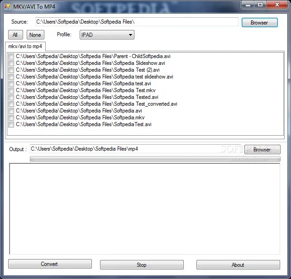Minimize the MKV/AVI To MP4 window

[248, 5]
